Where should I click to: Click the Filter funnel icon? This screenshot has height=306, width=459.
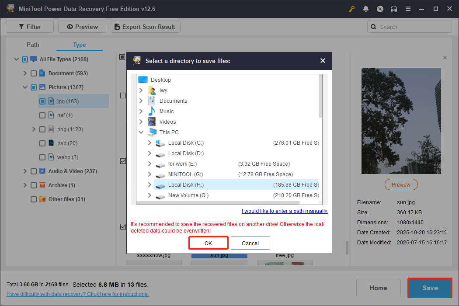pos(22,27)
